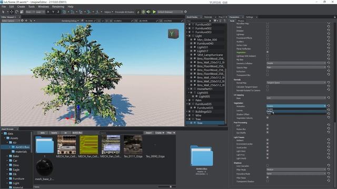Open the Helpers dropdown in toolbar
Image resolution: width=337 pixels, height=189 pixels.
pos(108,12)
